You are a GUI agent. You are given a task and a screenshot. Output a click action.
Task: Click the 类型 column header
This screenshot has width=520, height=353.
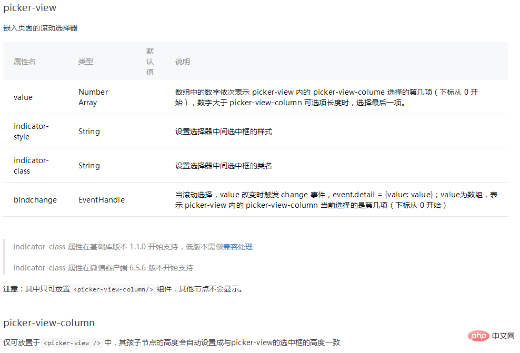[x=86, y=62]
